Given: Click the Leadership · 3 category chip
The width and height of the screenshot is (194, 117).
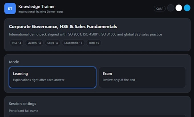Looking at the screenshot, I should pyautogui.click(x=73, y=43).
